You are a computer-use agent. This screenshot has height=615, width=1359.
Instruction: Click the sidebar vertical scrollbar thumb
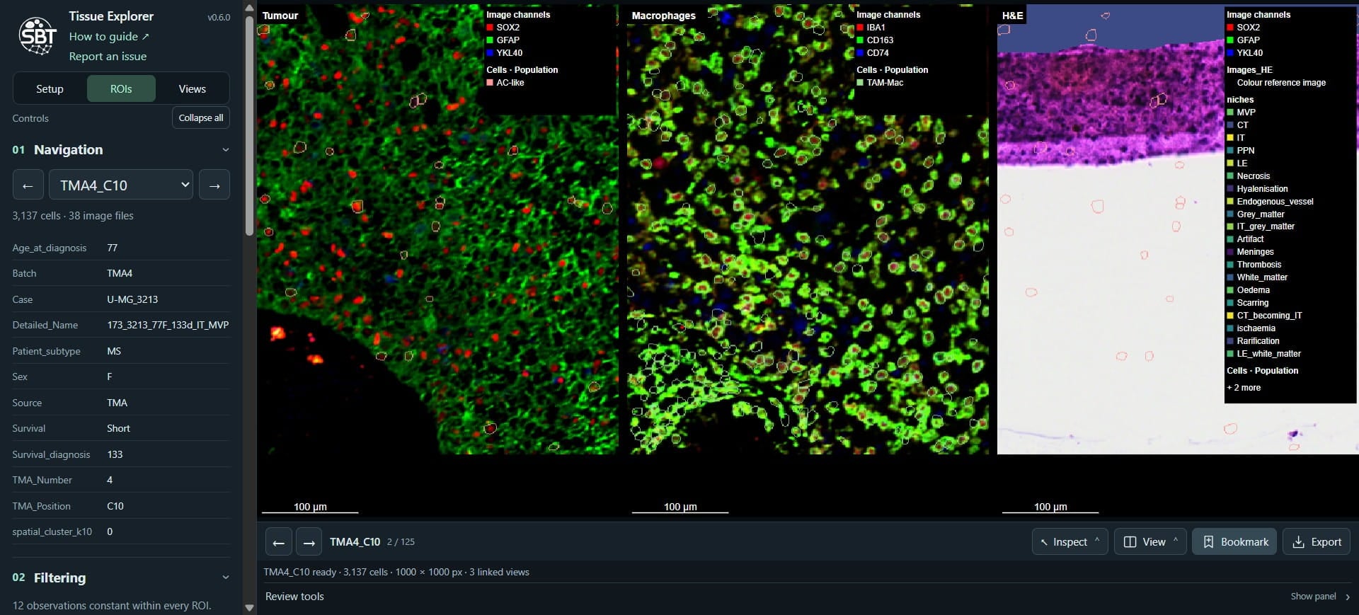pos(249,125)
